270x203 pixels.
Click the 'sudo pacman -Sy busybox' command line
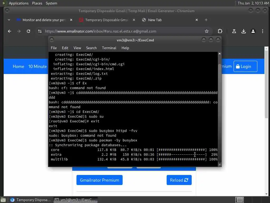[93, 140]
